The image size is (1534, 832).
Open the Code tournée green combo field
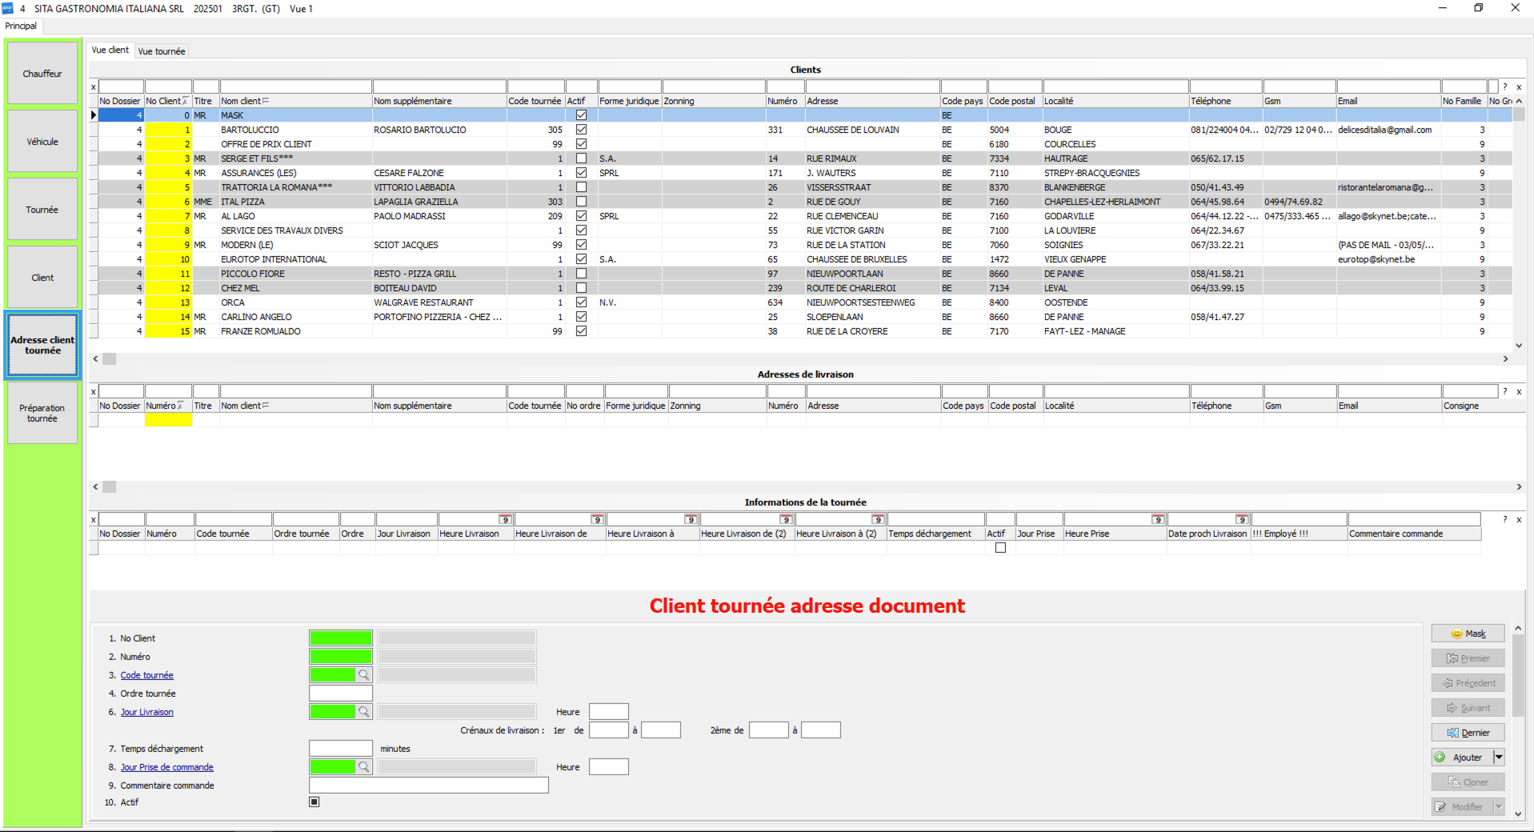(333, 675)
